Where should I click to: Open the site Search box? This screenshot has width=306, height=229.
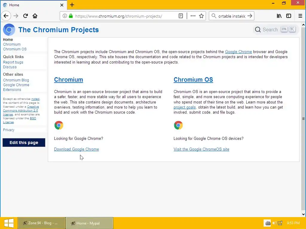click(275, 30)
